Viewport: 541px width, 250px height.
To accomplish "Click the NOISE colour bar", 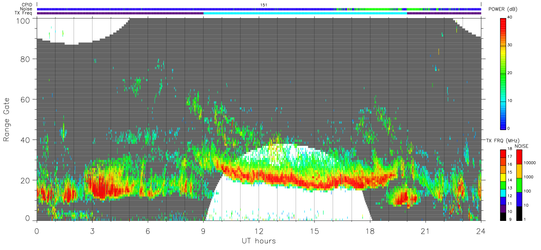I will [x=519, y=185].
